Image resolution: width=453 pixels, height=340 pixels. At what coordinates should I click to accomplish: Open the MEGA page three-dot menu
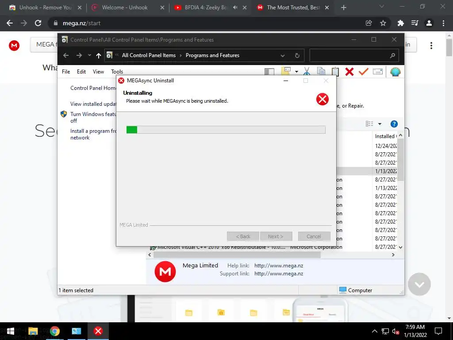(431, 46)
